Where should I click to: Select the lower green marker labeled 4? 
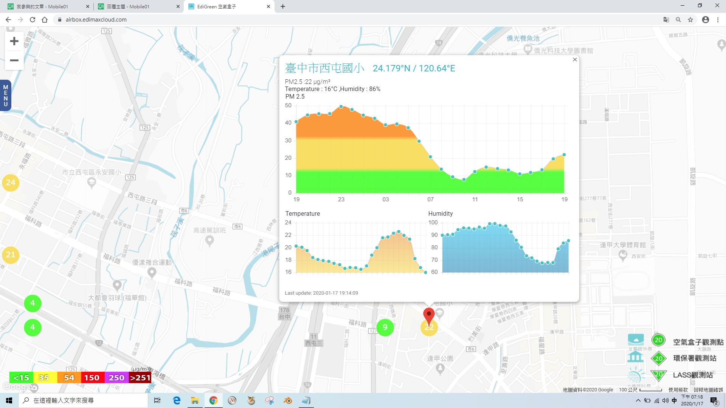[x=33, y=327]
